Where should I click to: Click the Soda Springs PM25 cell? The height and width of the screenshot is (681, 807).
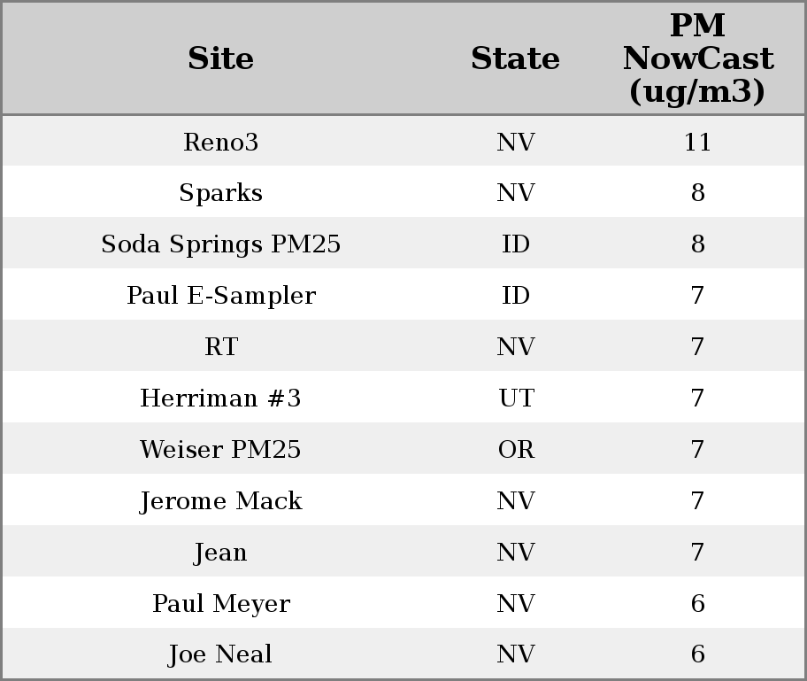(x=221, y=244)
